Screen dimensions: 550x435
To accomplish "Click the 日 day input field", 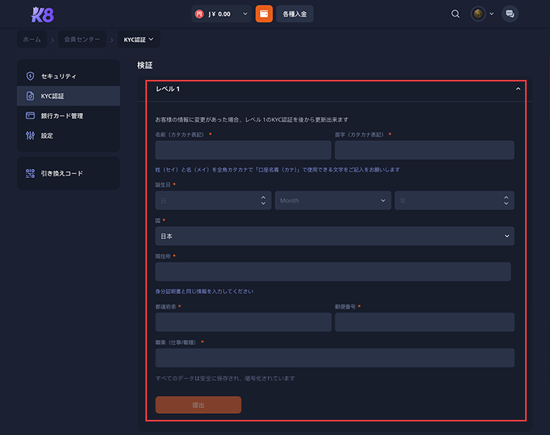I will [213, 201].
